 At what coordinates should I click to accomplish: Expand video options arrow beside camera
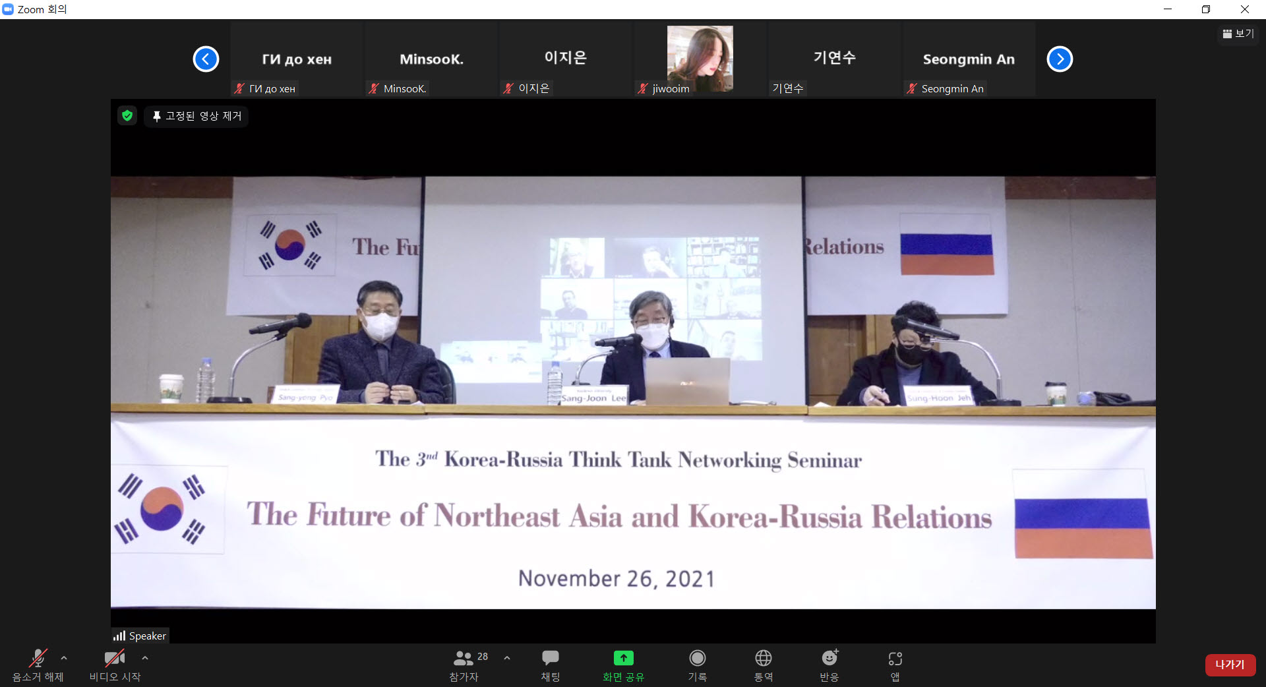pyautogui.click(x=145, y=658)
